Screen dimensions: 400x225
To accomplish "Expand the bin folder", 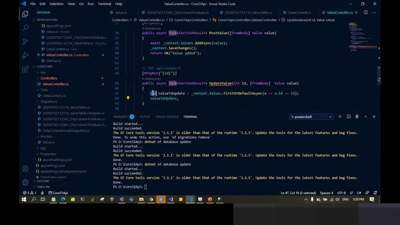I will pos(43,72).
